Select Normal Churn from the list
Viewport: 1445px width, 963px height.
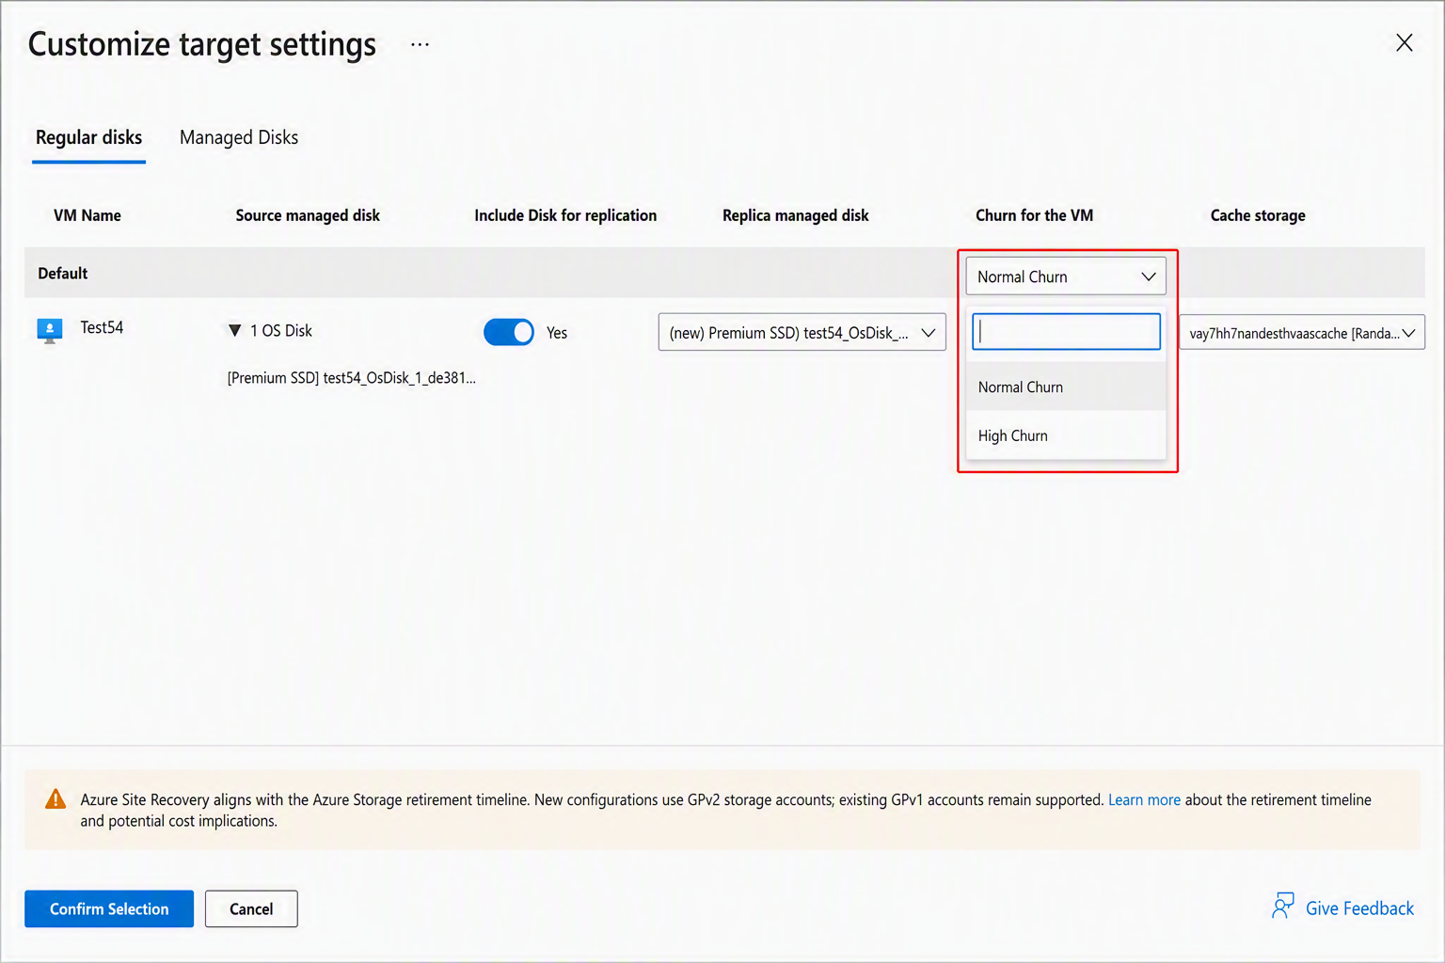click(1066, 387)
